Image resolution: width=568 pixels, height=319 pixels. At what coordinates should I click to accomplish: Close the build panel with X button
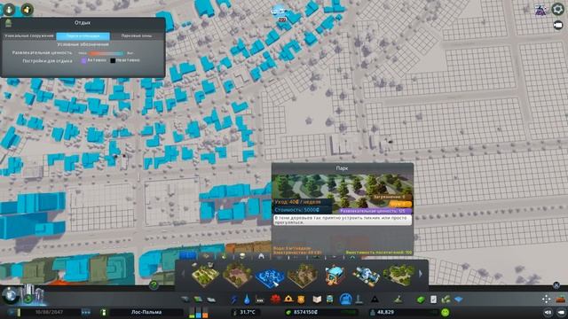pyautogui.click(x=556, y=285)
